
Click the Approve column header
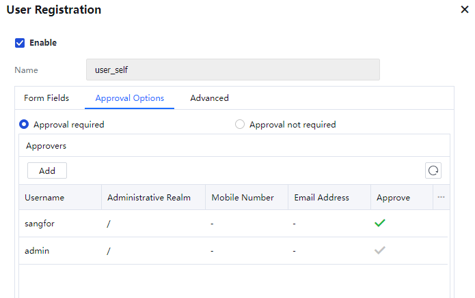393,198
